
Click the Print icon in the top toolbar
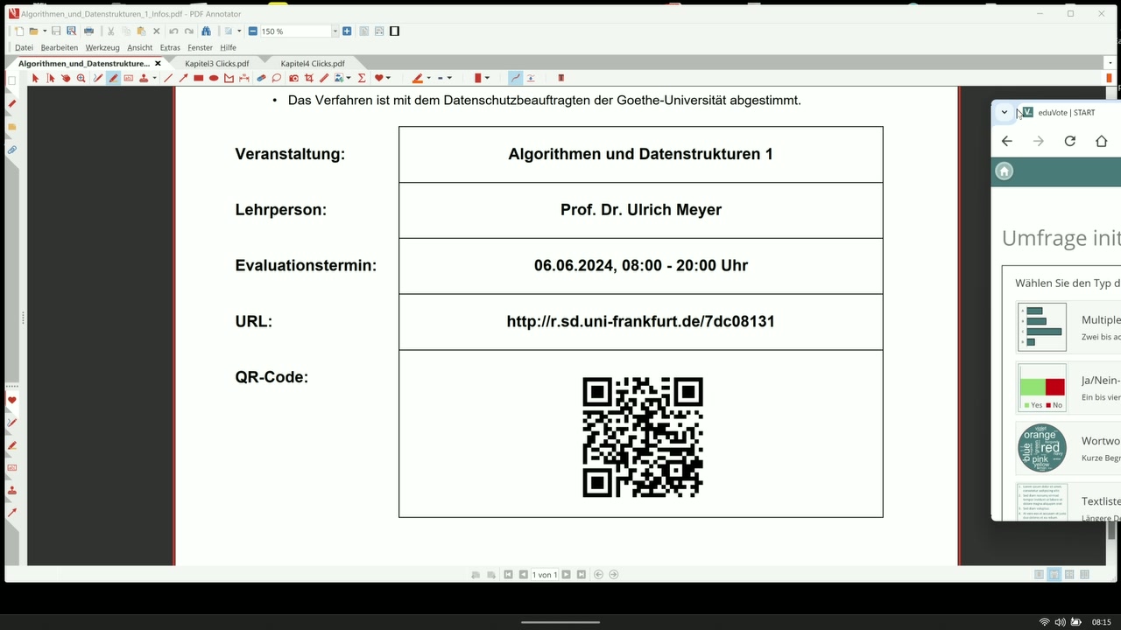89,31
